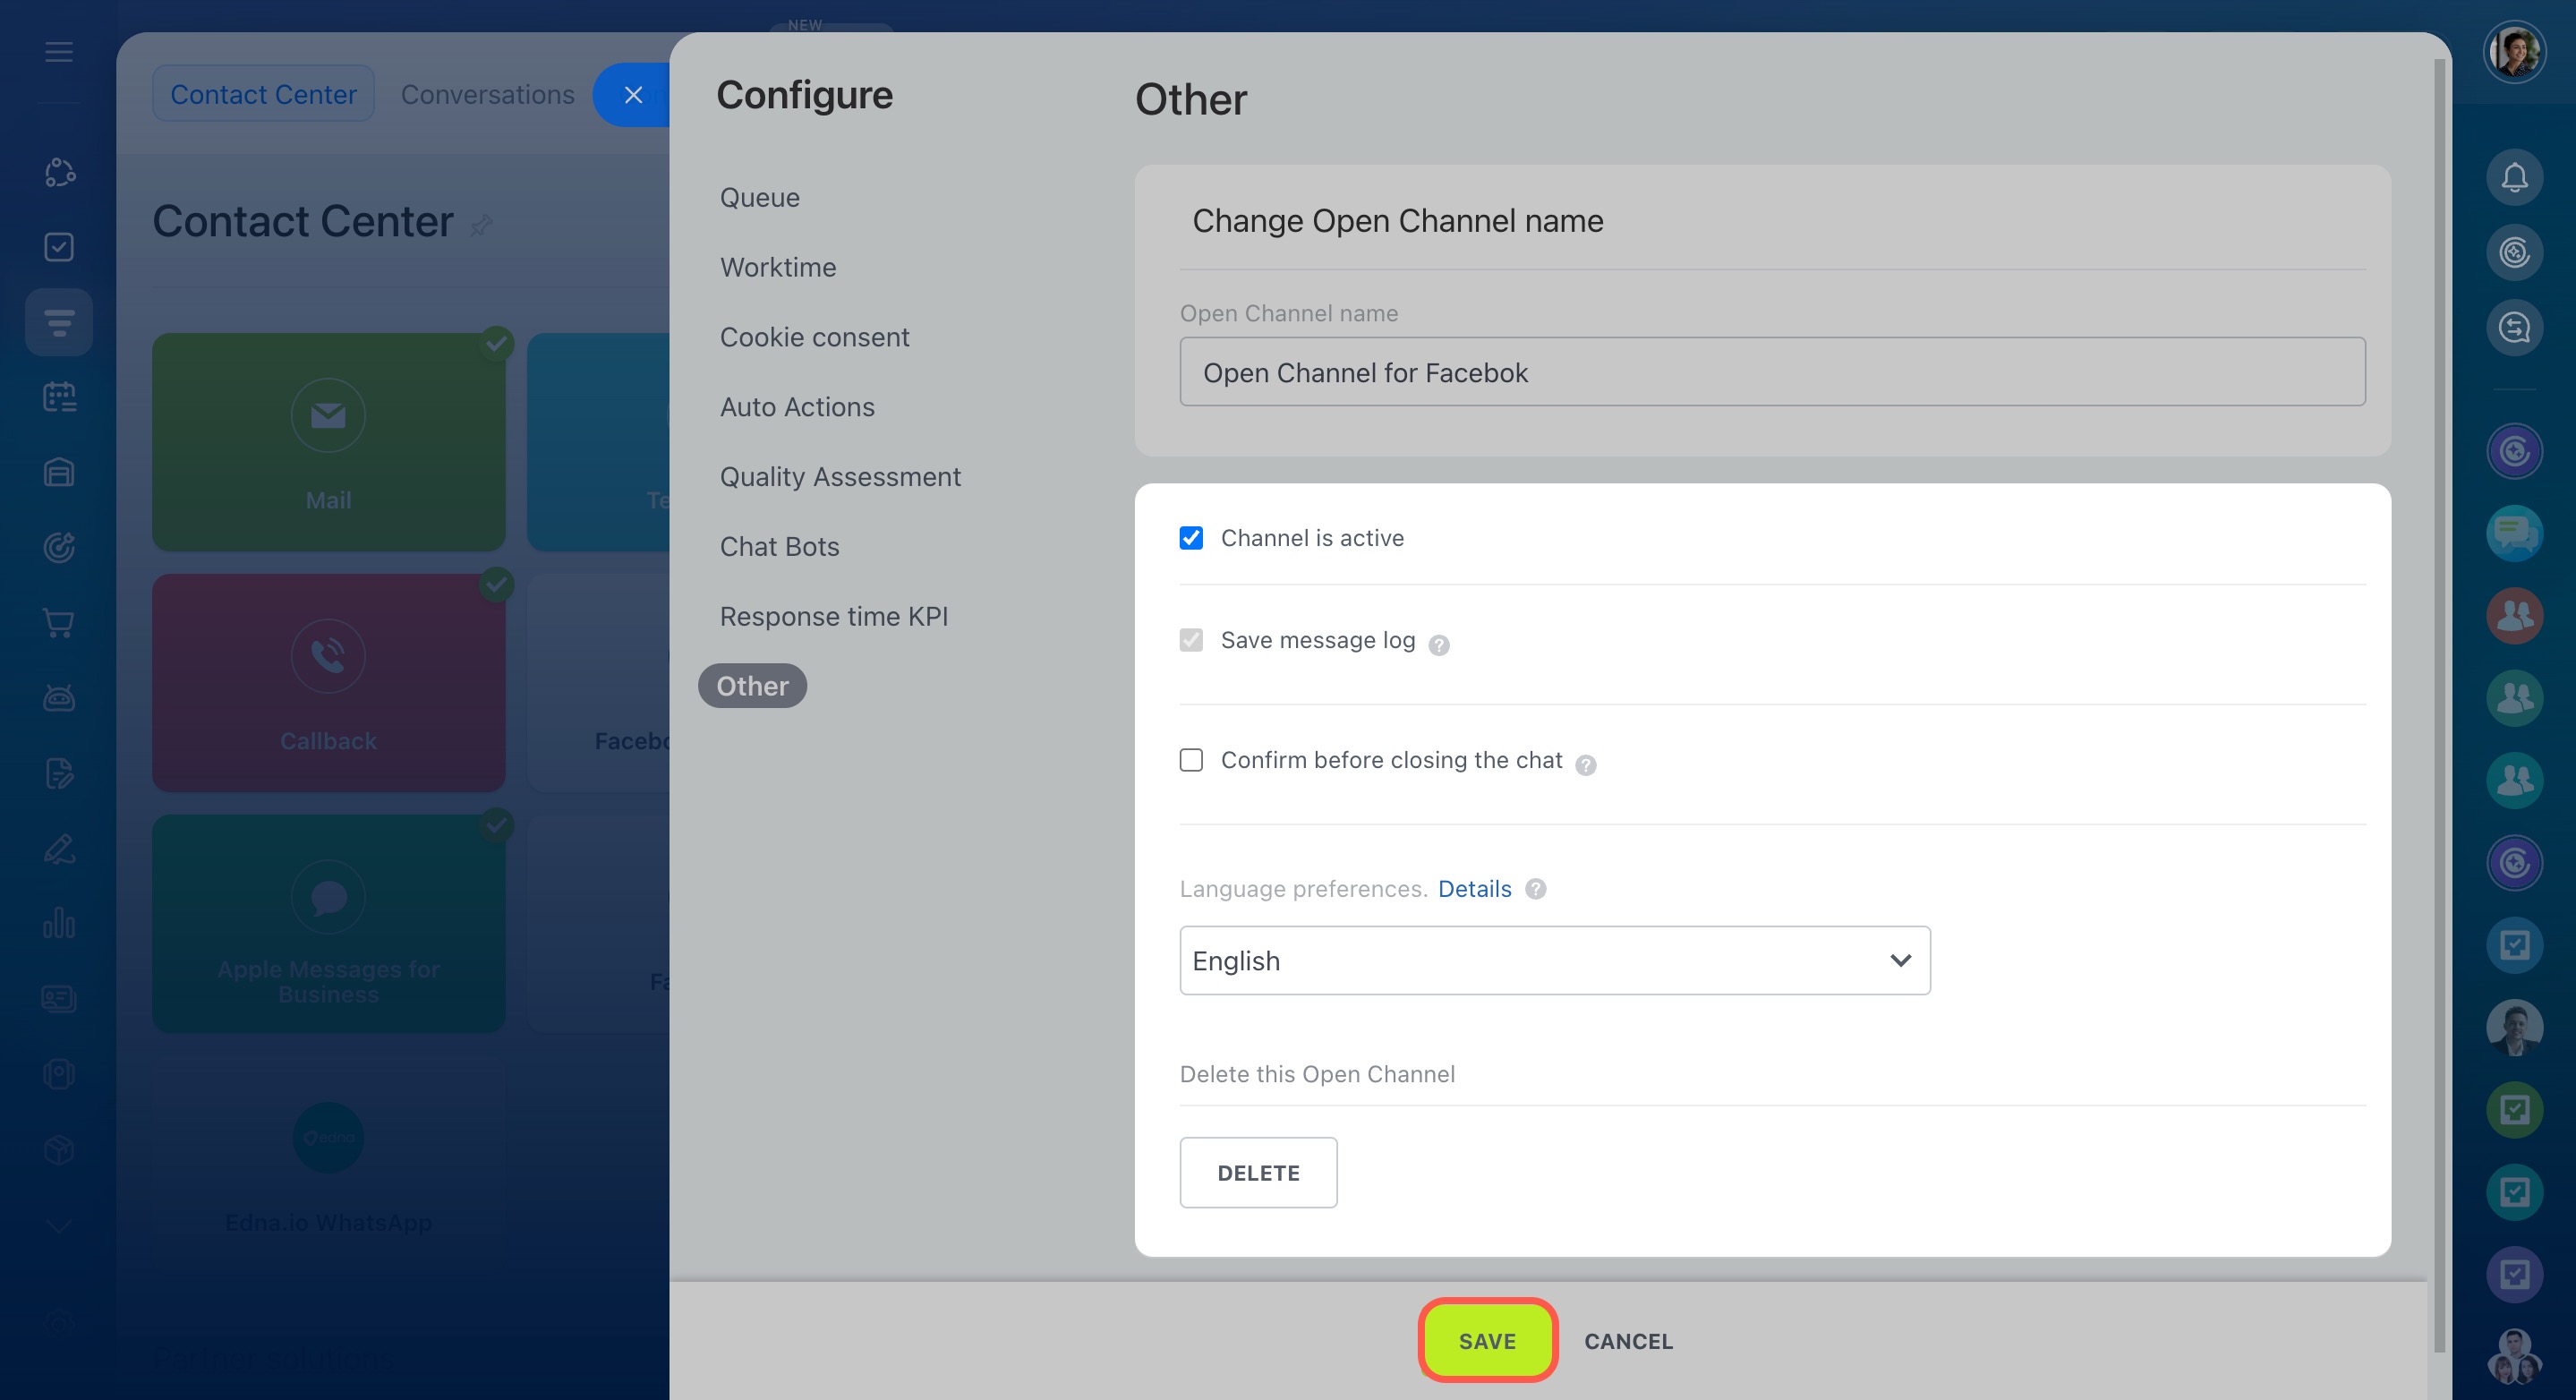Open the Calendar icon in left sidebar
The height and width of the screenshot is (1400, 2576).
[x=59, y=397]
